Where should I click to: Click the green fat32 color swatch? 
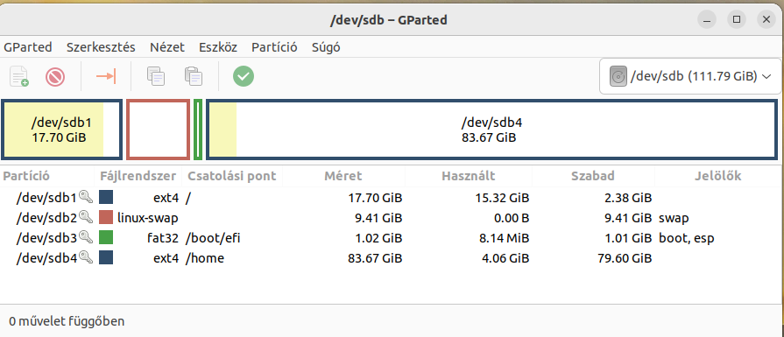point(106,237)
